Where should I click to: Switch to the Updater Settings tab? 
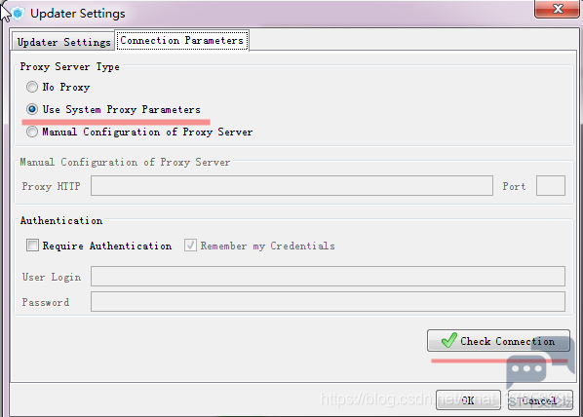(x=63, y=42)
